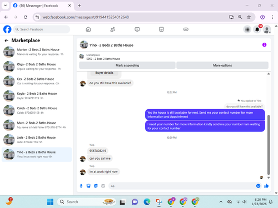
Task: Close the Messenger Facebook tab
Action: 69,6
